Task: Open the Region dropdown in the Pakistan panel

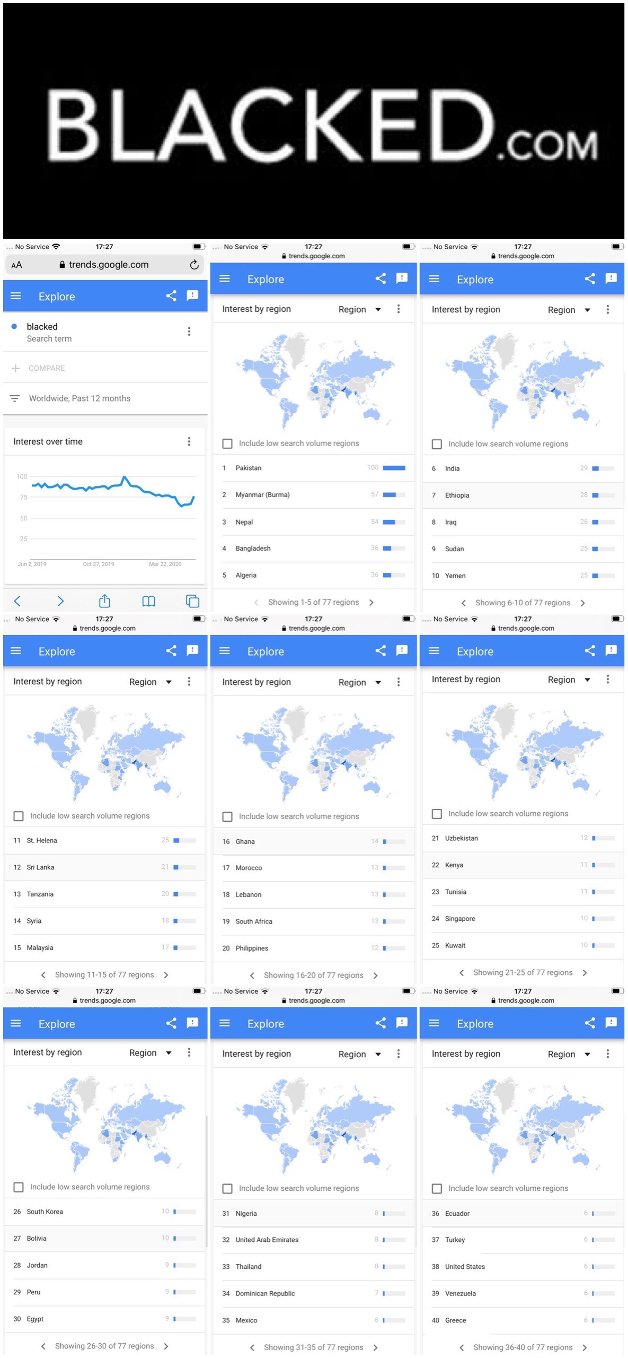Action: click(x=359, y=309)
